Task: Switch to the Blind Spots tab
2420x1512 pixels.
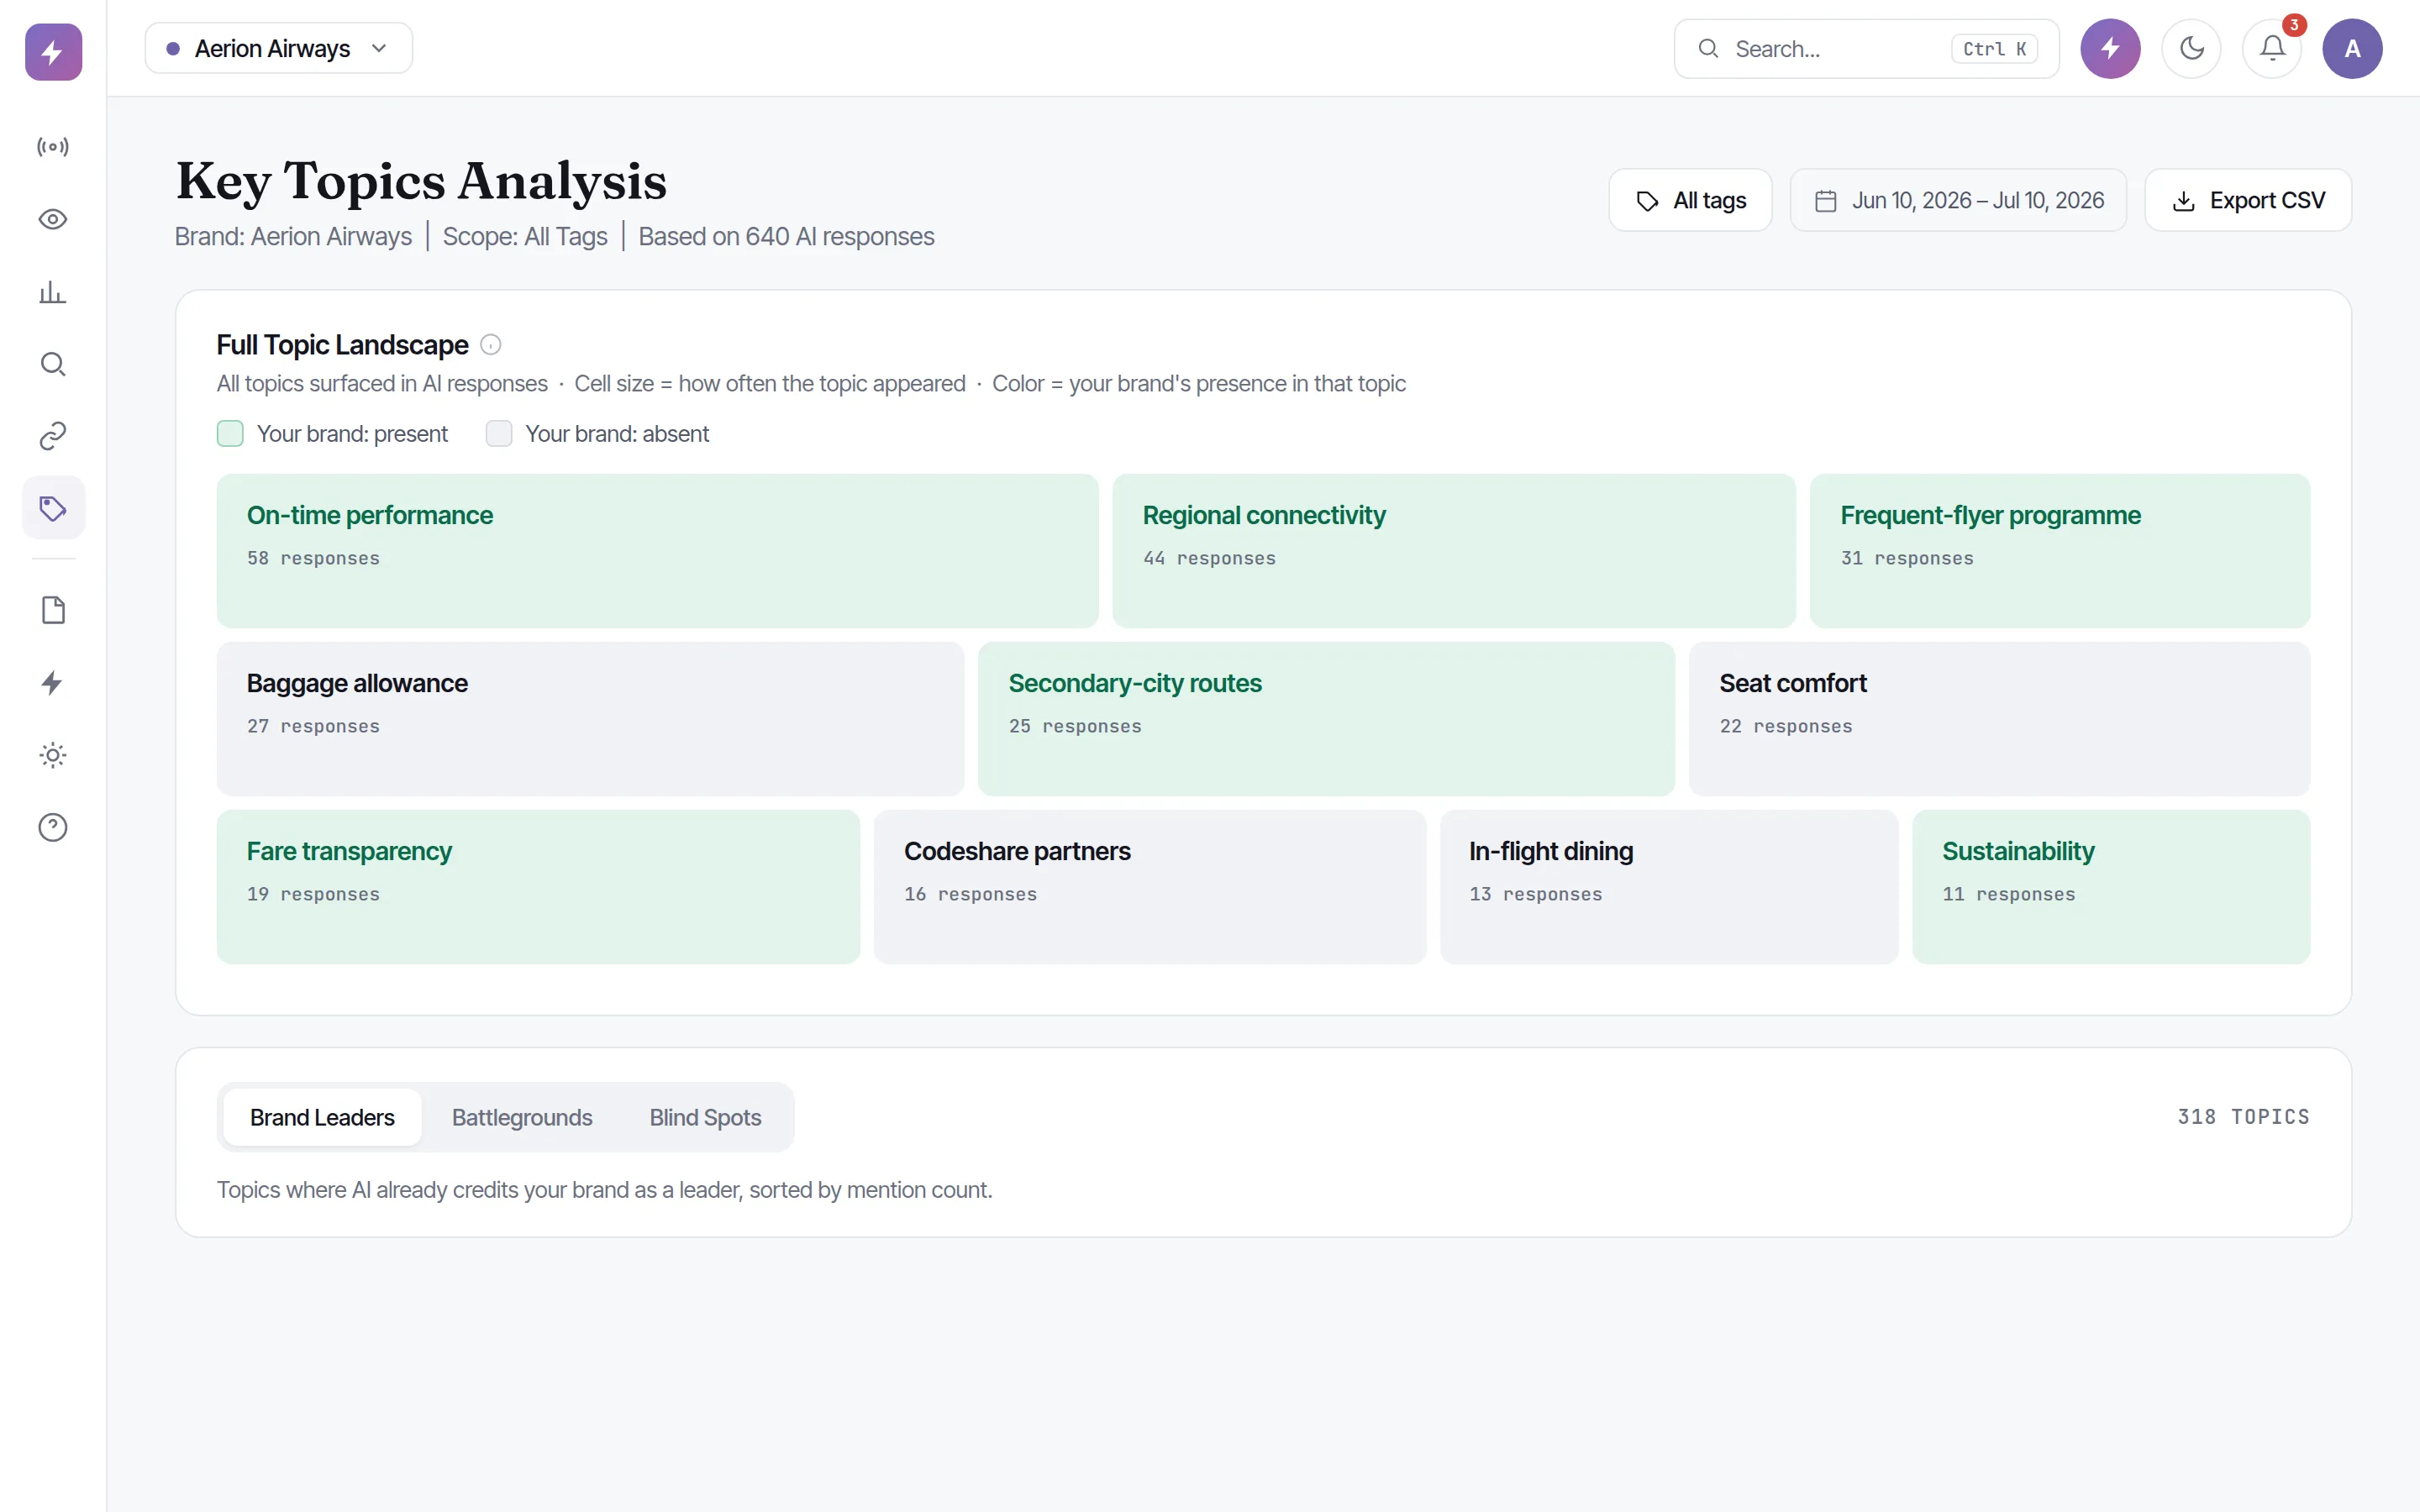Action: (x=705, y=1117)
